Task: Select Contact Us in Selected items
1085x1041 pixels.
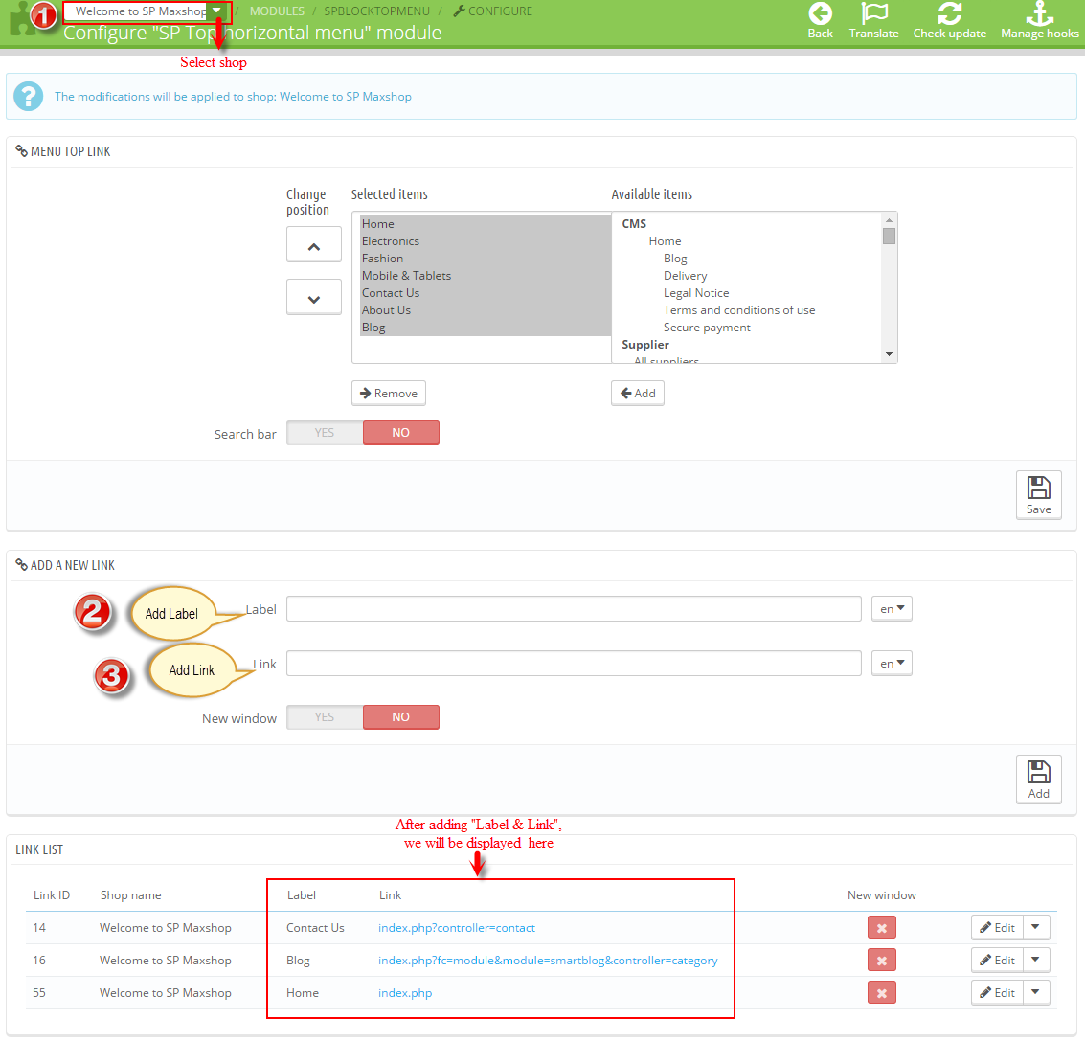Action: (x=486, y=293)
